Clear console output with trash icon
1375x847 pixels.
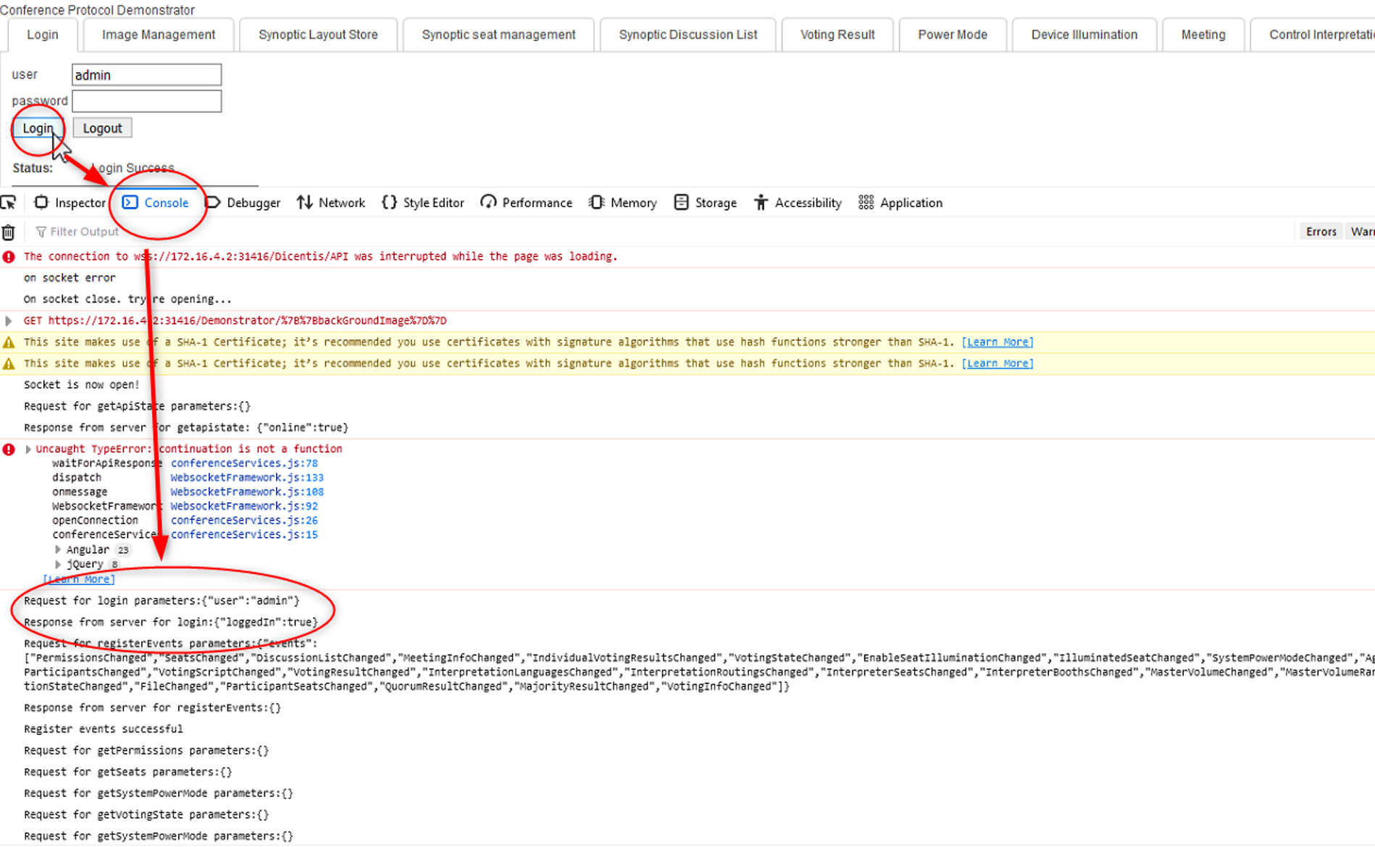pos(9,232)
